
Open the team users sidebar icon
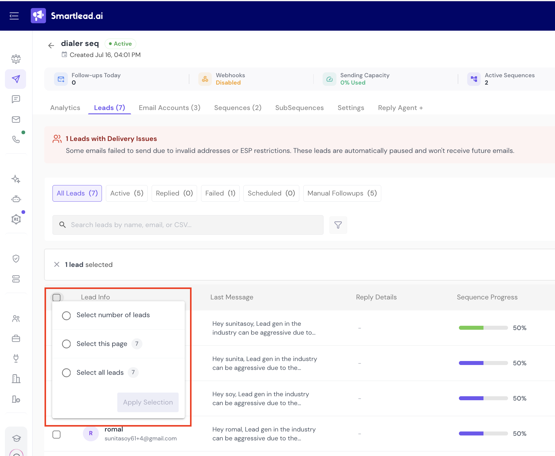point(16,319)
